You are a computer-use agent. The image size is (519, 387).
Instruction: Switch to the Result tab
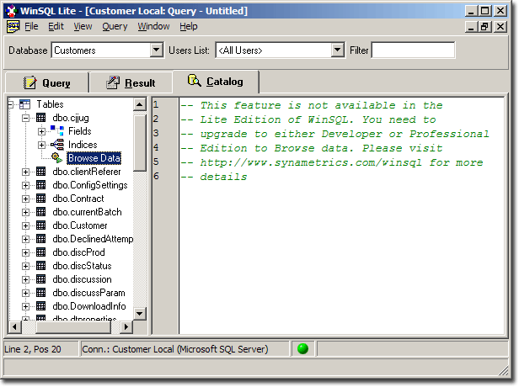click(x=131, y=82)
